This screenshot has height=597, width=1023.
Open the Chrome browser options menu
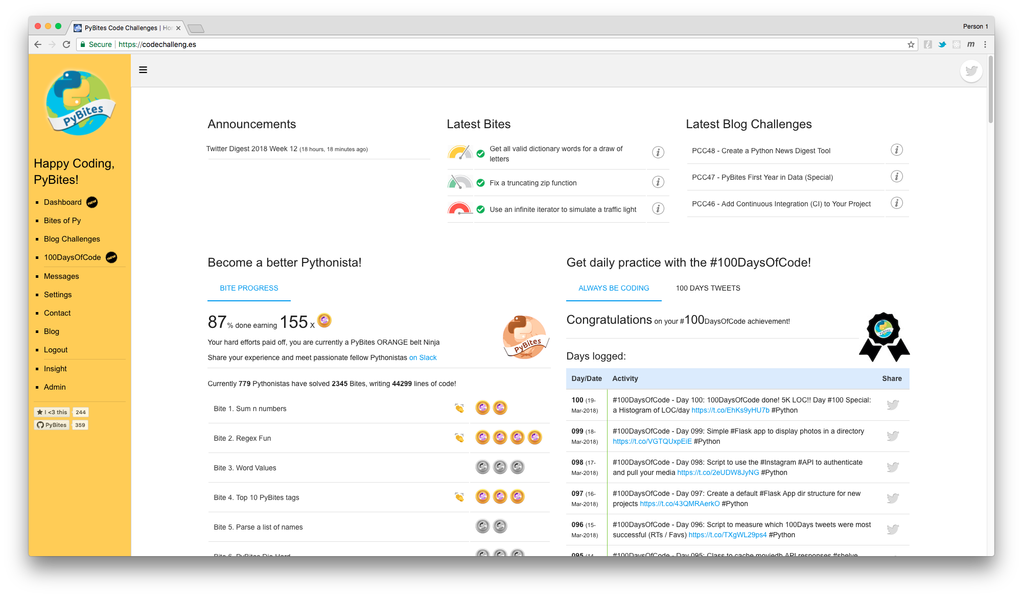(x=985, y=44)
